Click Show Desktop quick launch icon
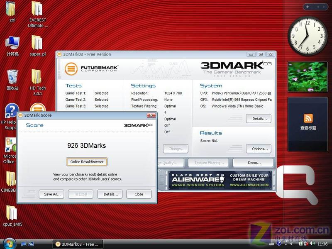 click(x=24, y=244)
